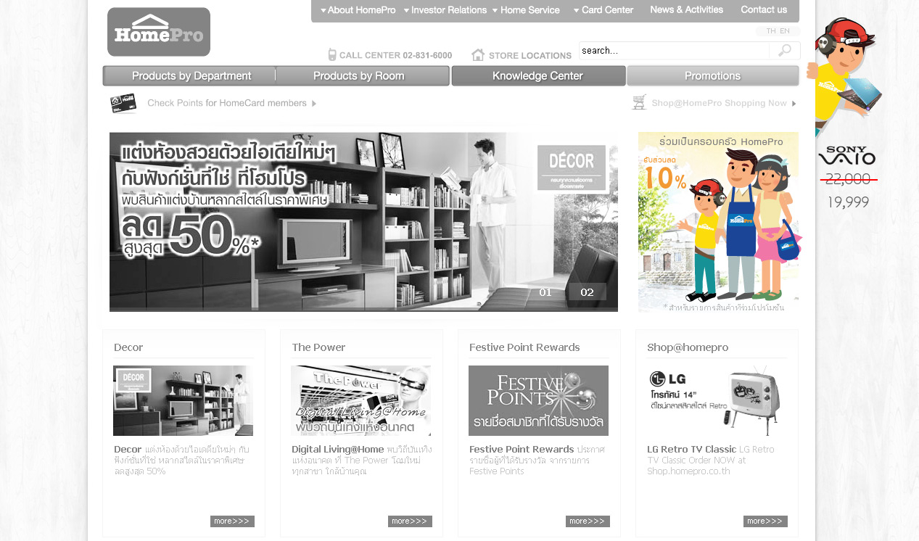
Task: Click the DÉCOR badge on the banner
Action: (572, 168)
